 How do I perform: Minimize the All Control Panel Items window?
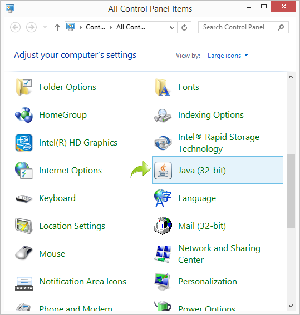click(249, 7)
